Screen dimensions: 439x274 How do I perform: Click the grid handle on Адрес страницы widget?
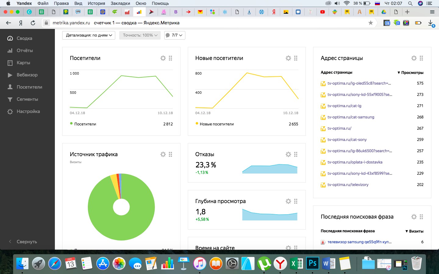point(421,58)
